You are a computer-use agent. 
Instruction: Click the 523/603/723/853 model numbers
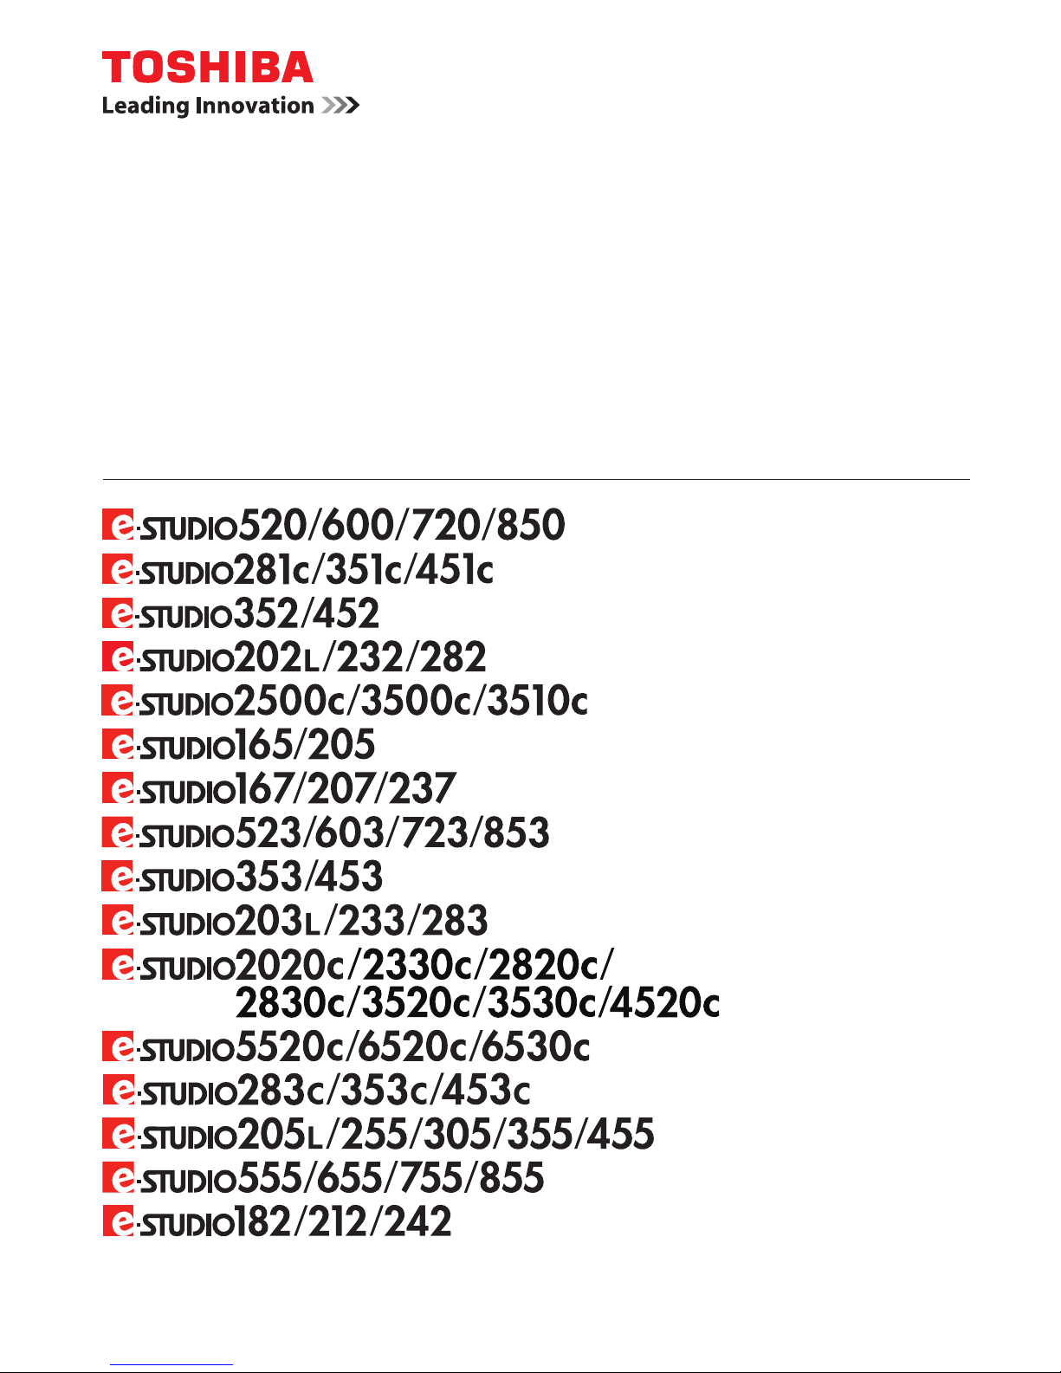pos(393,832)
